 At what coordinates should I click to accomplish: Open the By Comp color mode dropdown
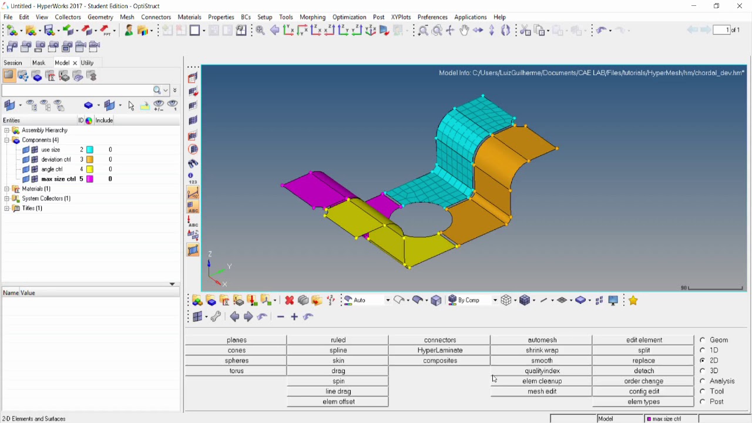(495, 300)
